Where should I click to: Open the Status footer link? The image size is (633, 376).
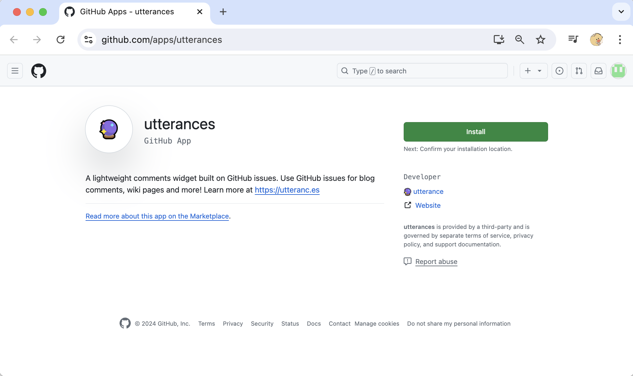click(x=290, y=324)
